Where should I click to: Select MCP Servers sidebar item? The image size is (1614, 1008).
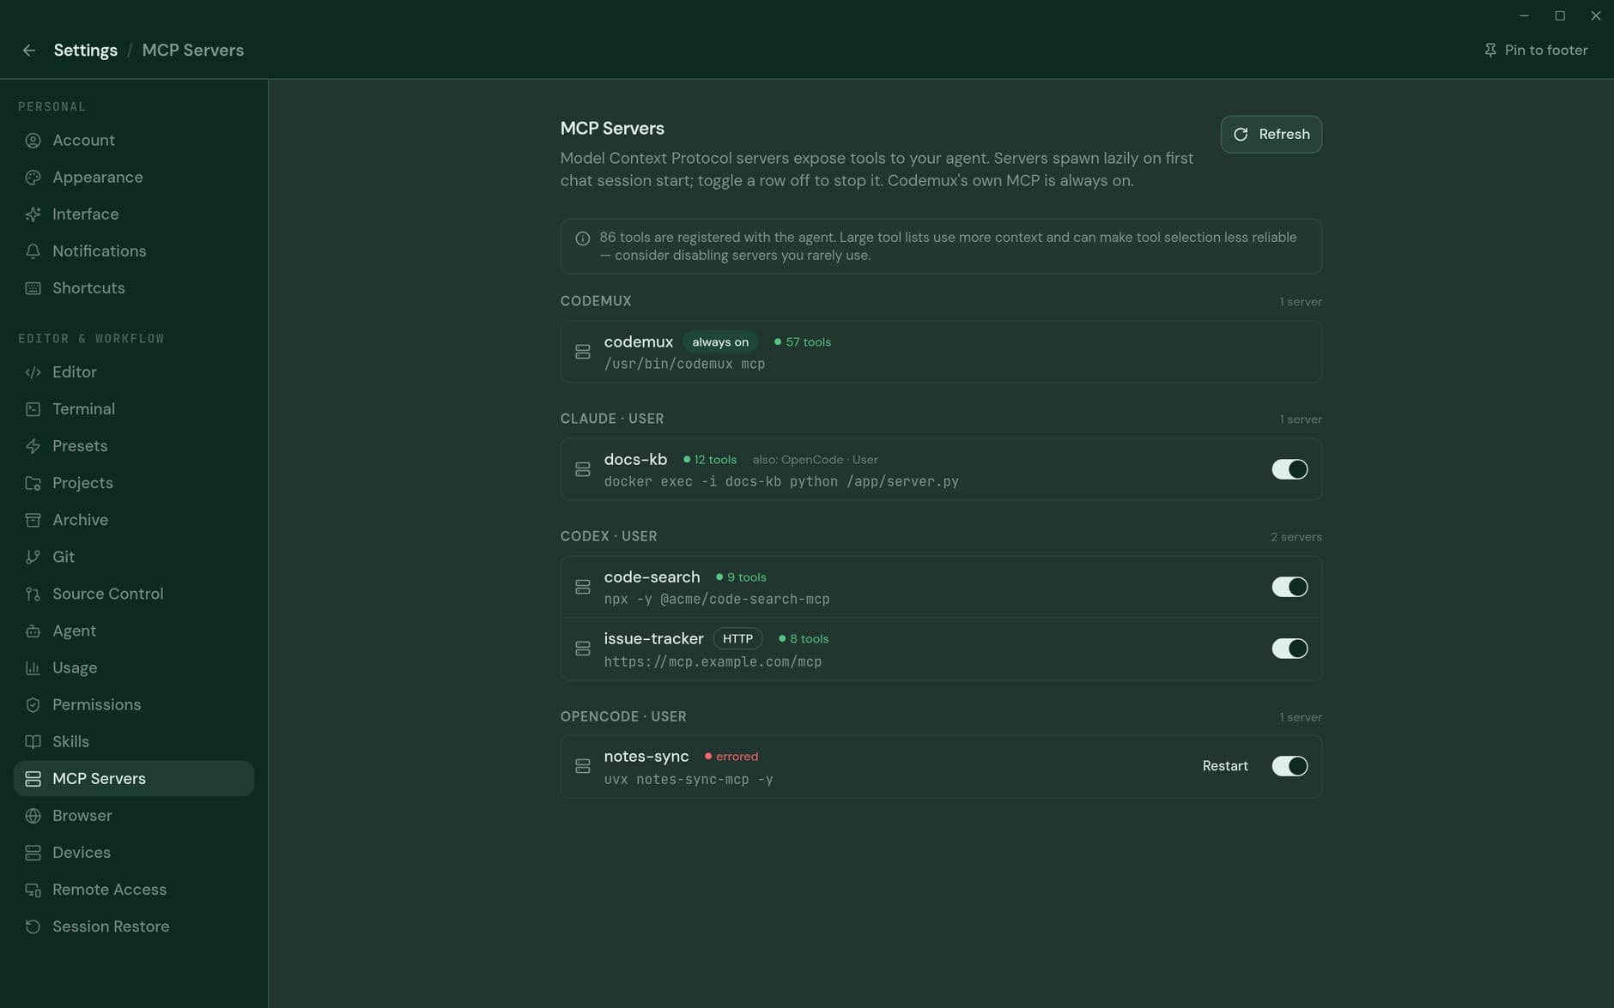click(x=134, y=779)
